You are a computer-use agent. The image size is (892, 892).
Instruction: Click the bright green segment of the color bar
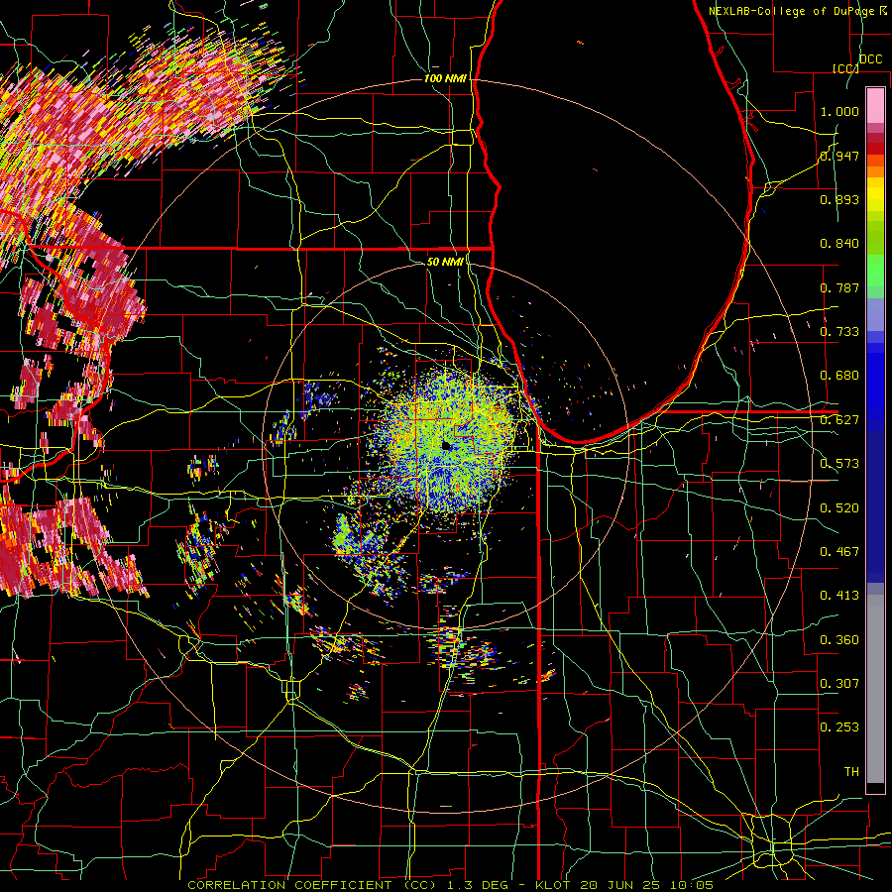coord(875,271)
